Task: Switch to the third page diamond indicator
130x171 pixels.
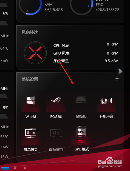Action: [25, 168]
